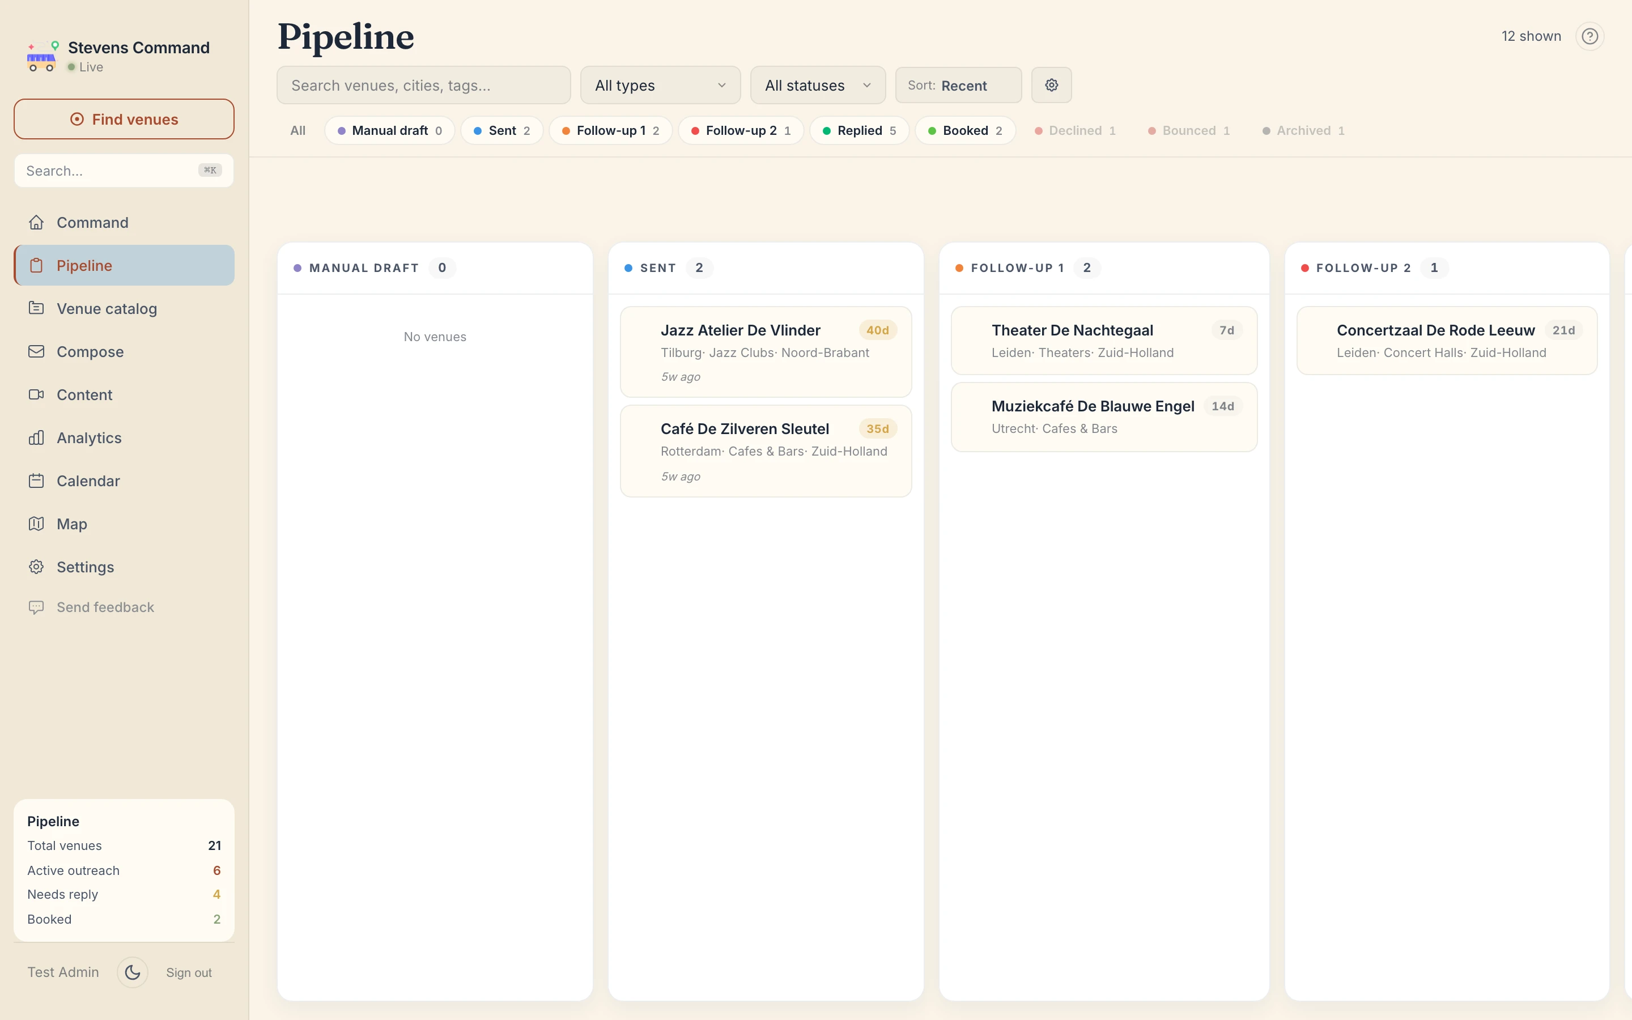1632x1020 pixels.
Task: Go to Analytics in sidebar
Action: [88, 438]
